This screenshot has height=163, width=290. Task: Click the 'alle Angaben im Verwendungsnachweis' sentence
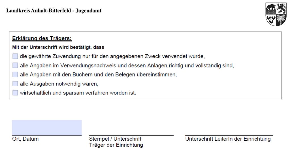click(127, 66)
